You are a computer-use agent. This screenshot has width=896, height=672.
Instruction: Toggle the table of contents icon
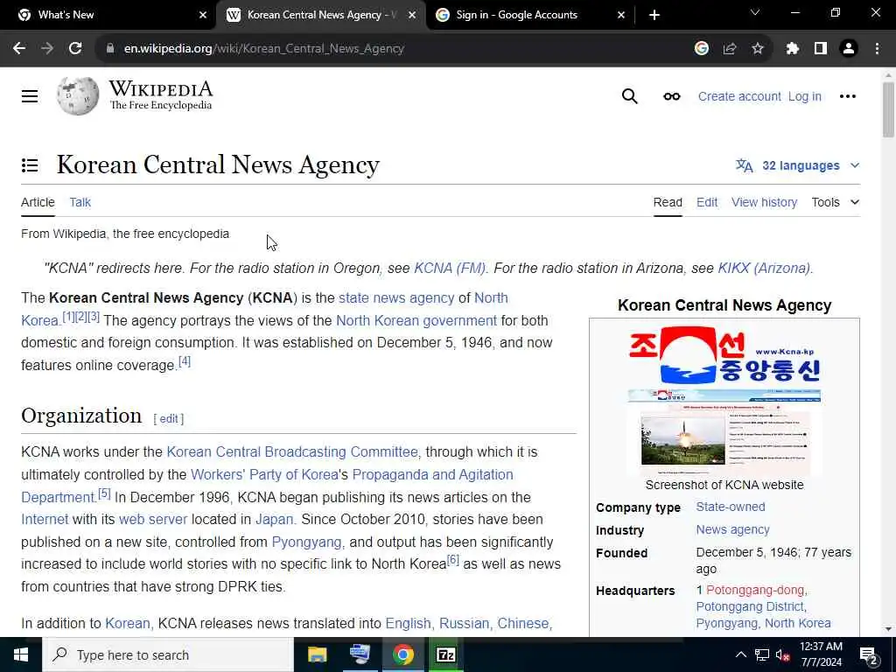click(30, 165)
